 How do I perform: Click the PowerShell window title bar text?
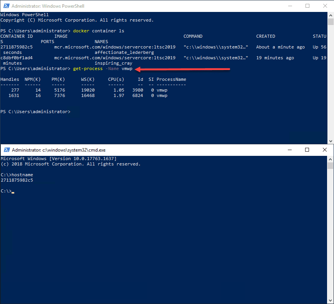tap(48, 6)
